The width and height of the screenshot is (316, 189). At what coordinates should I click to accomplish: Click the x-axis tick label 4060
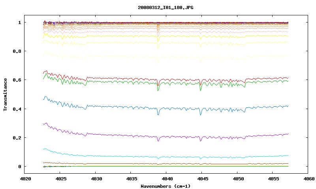(x=308, y=179)
